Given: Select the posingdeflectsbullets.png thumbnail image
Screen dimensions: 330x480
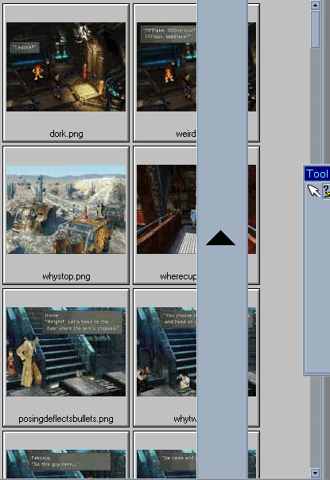Looking at the screenshot, I should 66,352.
